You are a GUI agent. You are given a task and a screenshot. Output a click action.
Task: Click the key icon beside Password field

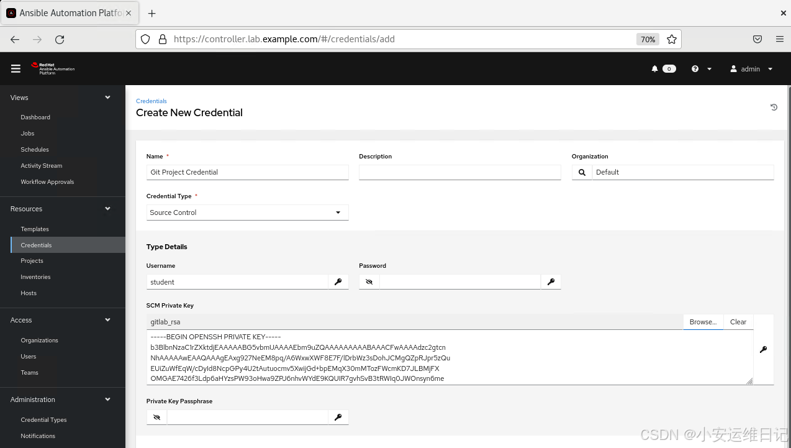pyautogui.click(x=551, y=282)
